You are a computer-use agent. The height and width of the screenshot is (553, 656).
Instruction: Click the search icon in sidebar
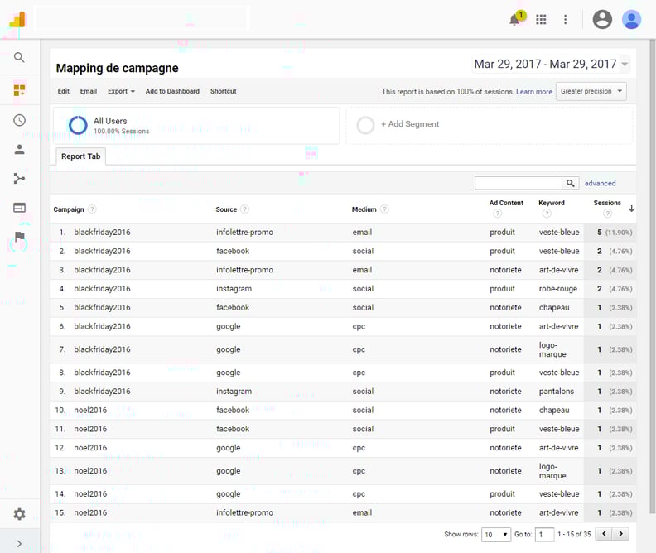(x=20, y=58)
